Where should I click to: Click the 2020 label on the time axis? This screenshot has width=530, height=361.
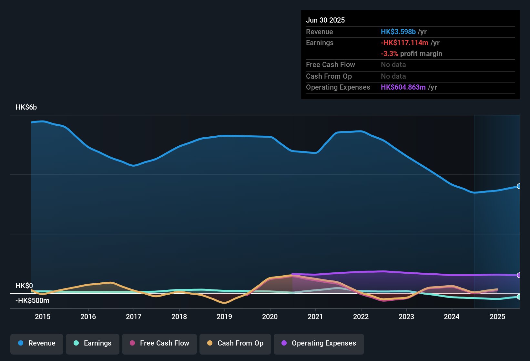[x=270, y=317]
